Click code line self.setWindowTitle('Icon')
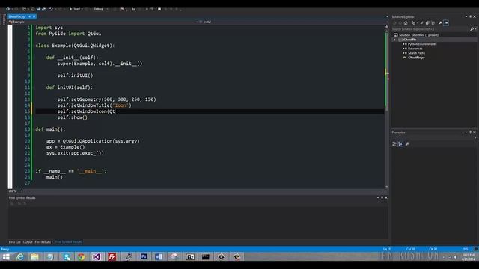 coord(94,105)
